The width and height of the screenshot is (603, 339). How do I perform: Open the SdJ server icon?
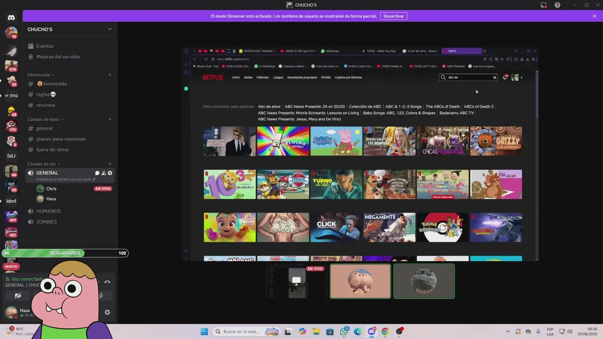pos(11,156)
